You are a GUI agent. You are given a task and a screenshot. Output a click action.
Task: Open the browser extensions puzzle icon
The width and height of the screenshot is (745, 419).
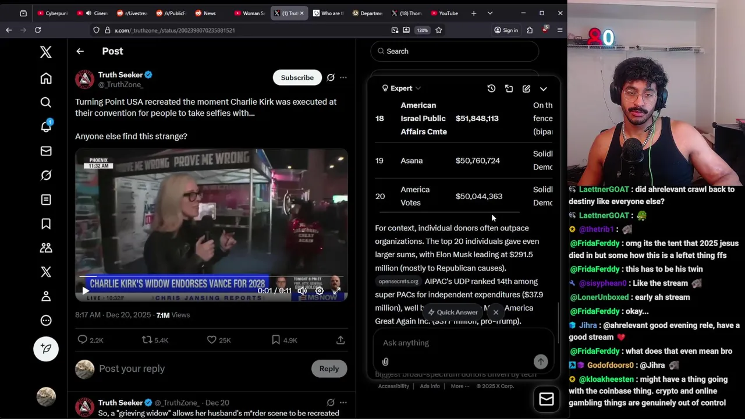coord(530,30)
